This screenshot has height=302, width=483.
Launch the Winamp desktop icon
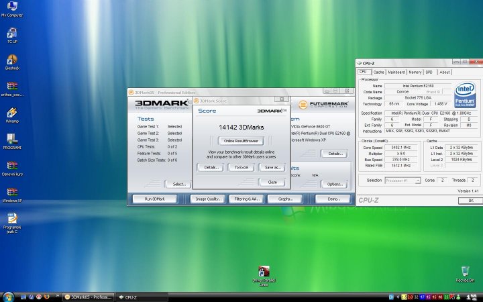click(x=12, y=115)
